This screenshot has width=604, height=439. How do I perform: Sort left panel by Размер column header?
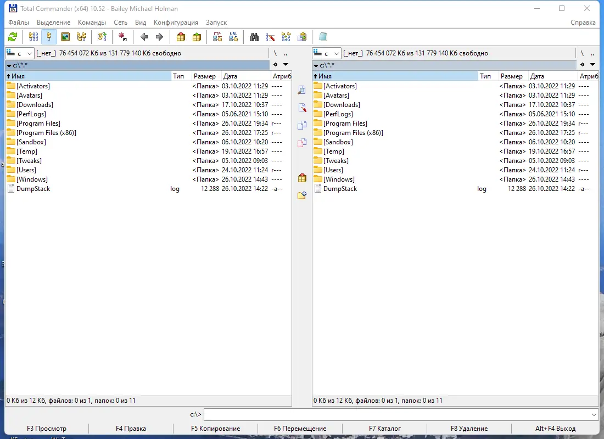tap(206, 76)
